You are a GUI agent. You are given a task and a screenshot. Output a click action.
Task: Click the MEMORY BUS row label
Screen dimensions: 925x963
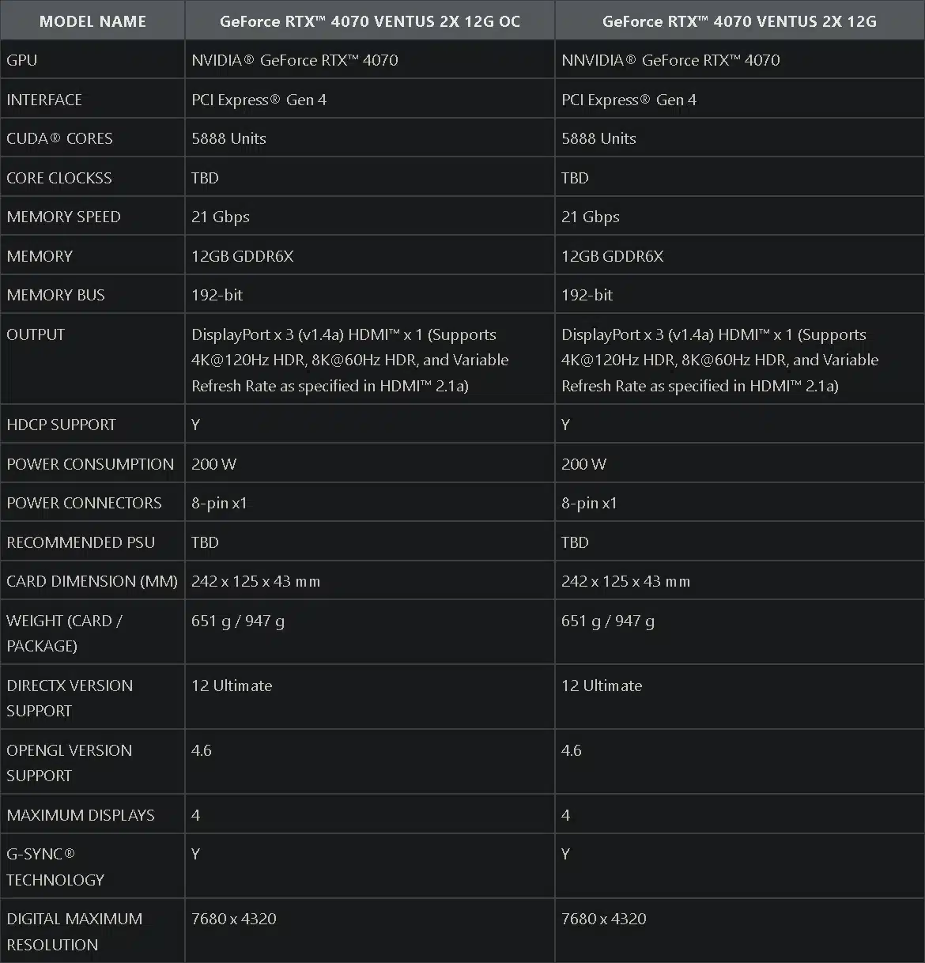point(56,295)
